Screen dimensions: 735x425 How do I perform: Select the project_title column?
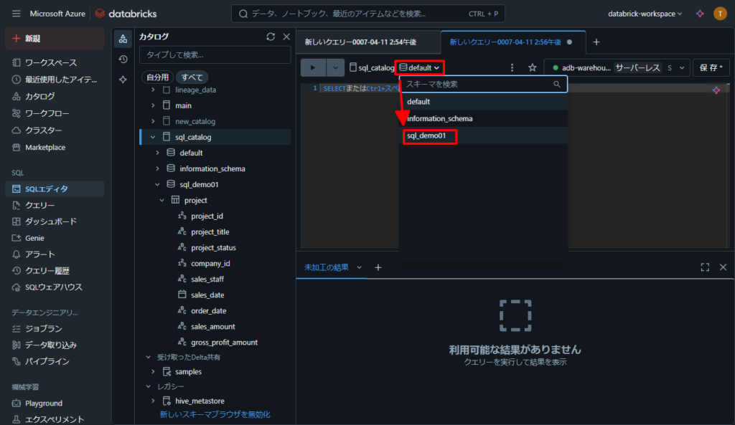pyautogui.click(x=210, y=231)
